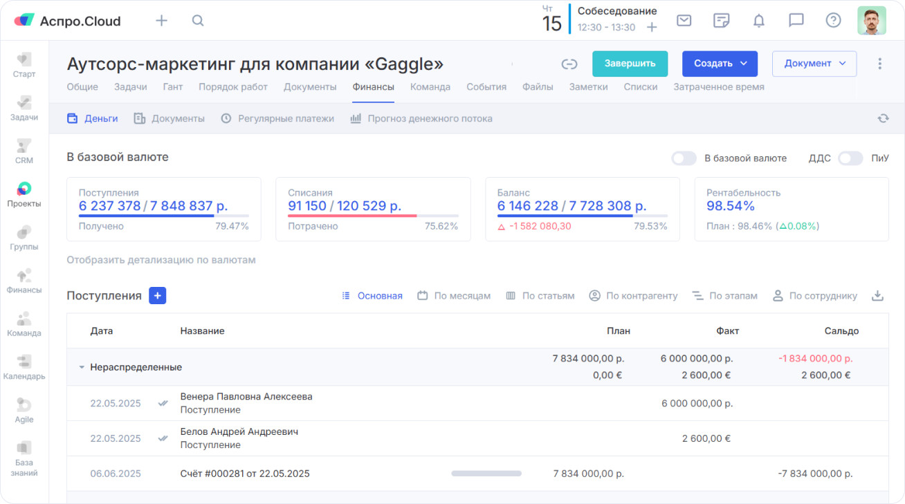Open CRM in the left sidebar
Screen dimensions: 905x504
coord(24,151)
